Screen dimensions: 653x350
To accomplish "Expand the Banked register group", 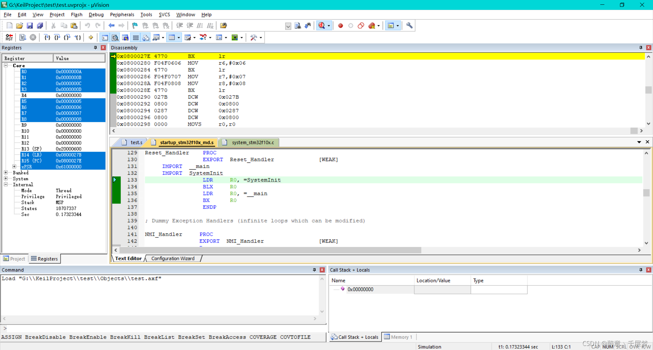I will 6,173.
